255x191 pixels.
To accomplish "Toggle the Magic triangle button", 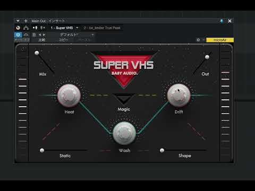I will (x=123, y=99).
